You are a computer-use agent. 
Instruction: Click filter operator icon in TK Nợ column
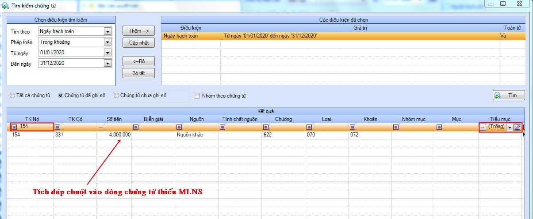coord(14,127)
